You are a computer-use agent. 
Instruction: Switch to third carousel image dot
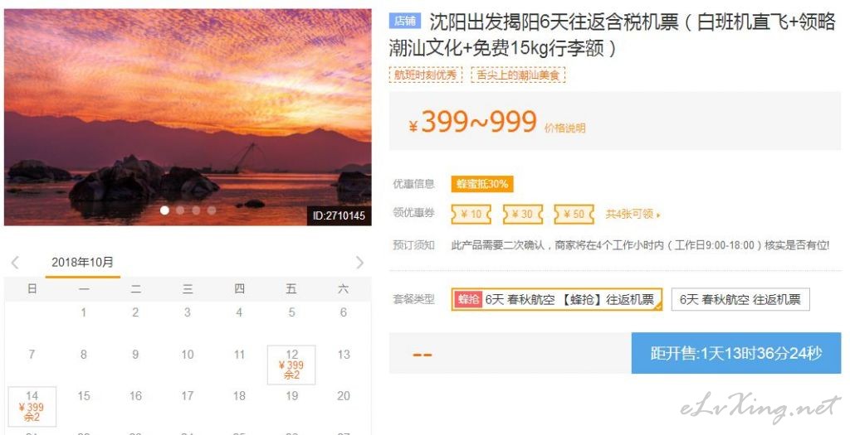pyautogui.click(x=196, y=210)
